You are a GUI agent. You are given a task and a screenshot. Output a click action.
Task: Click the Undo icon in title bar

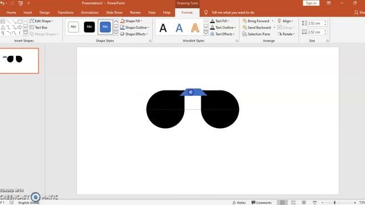point(2,3)
